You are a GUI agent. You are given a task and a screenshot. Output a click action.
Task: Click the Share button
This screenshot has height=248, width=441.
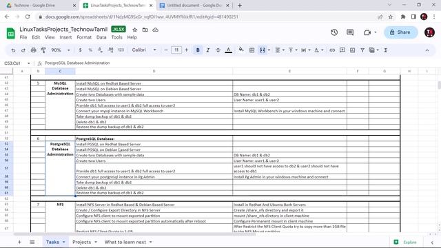tap(400, 32)
